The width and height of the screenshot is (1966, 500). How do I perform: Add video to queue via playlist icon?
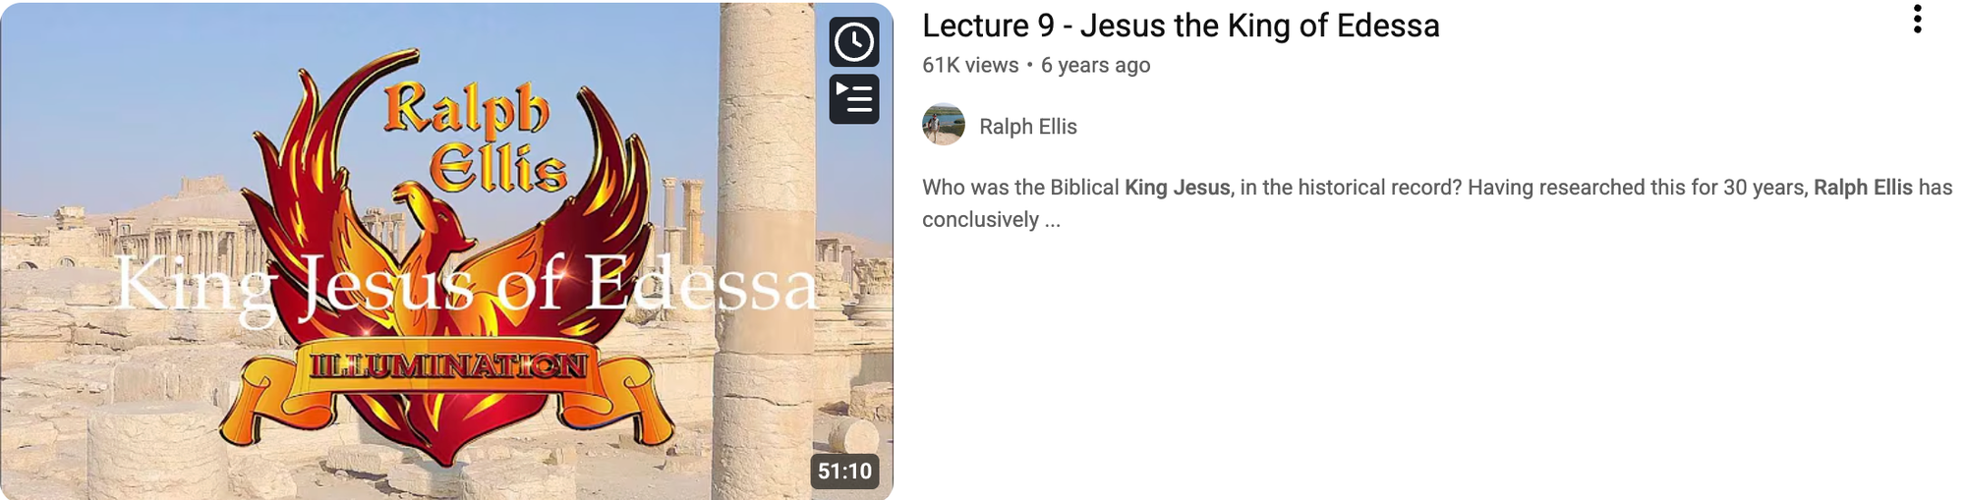click(853, 99)
